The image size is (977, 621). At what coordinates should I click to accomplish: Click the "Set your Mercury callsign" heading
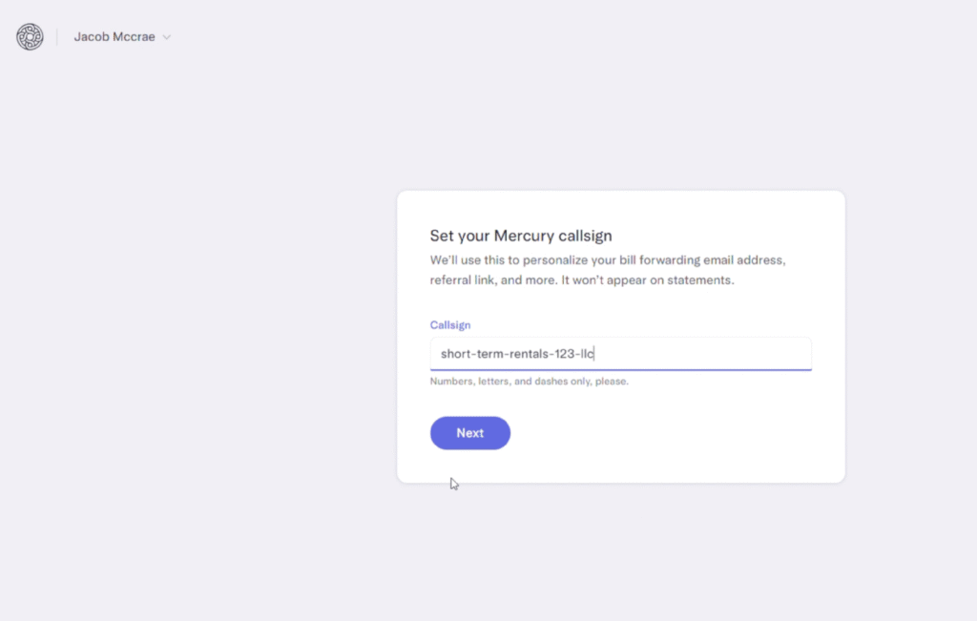521,236
